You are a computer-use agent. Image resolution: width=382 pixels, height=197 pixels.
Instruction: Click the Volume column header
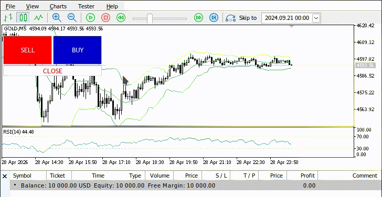(x=160, y=176)
